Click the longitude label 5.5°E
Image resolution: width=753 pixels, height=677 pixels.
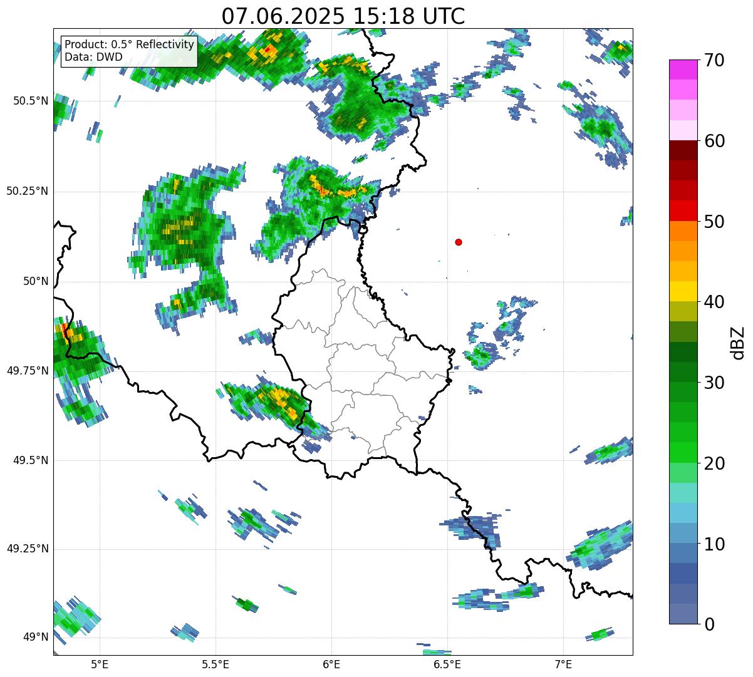pos(216,664)
